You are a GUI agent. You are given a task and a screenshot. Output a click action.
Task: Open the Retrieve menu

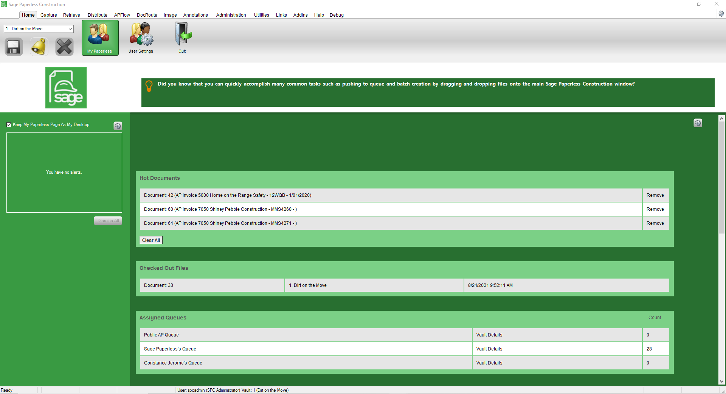71,15
